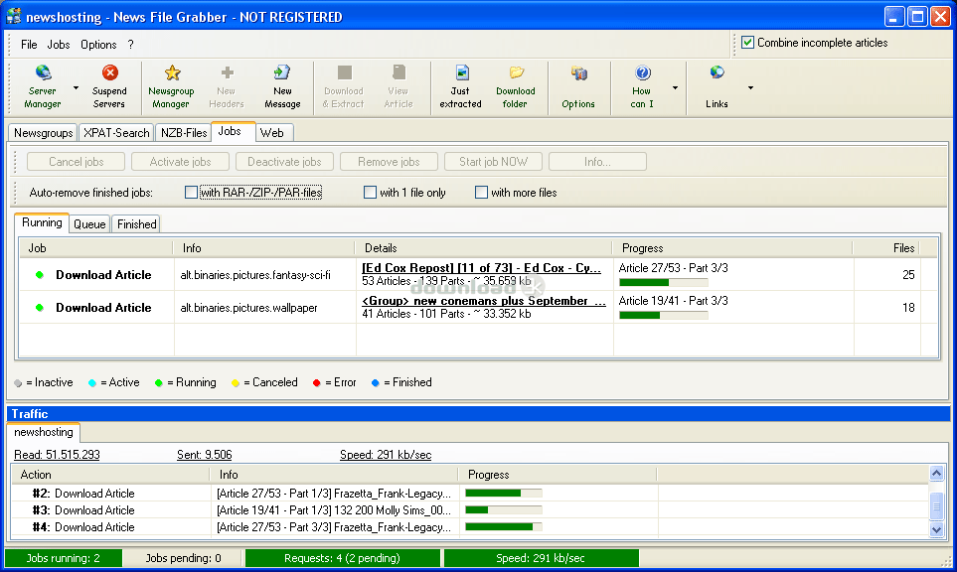Check the 'with more files' option
Image resolution: width=957 pixels, height=572 pixels.
(481, 193)
